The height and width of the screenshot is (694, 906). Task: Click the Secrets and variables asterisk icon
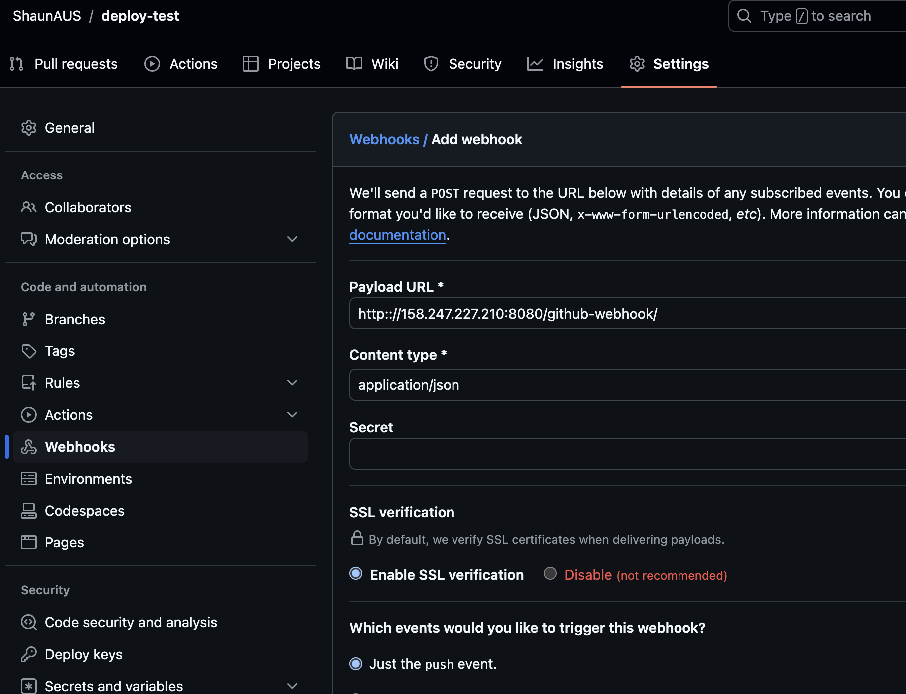pyautogui.click(x=29, y=686)
